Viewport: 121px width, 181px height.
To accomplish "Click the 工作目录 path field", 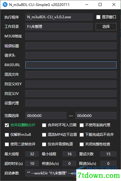I will tap(59, 27).
